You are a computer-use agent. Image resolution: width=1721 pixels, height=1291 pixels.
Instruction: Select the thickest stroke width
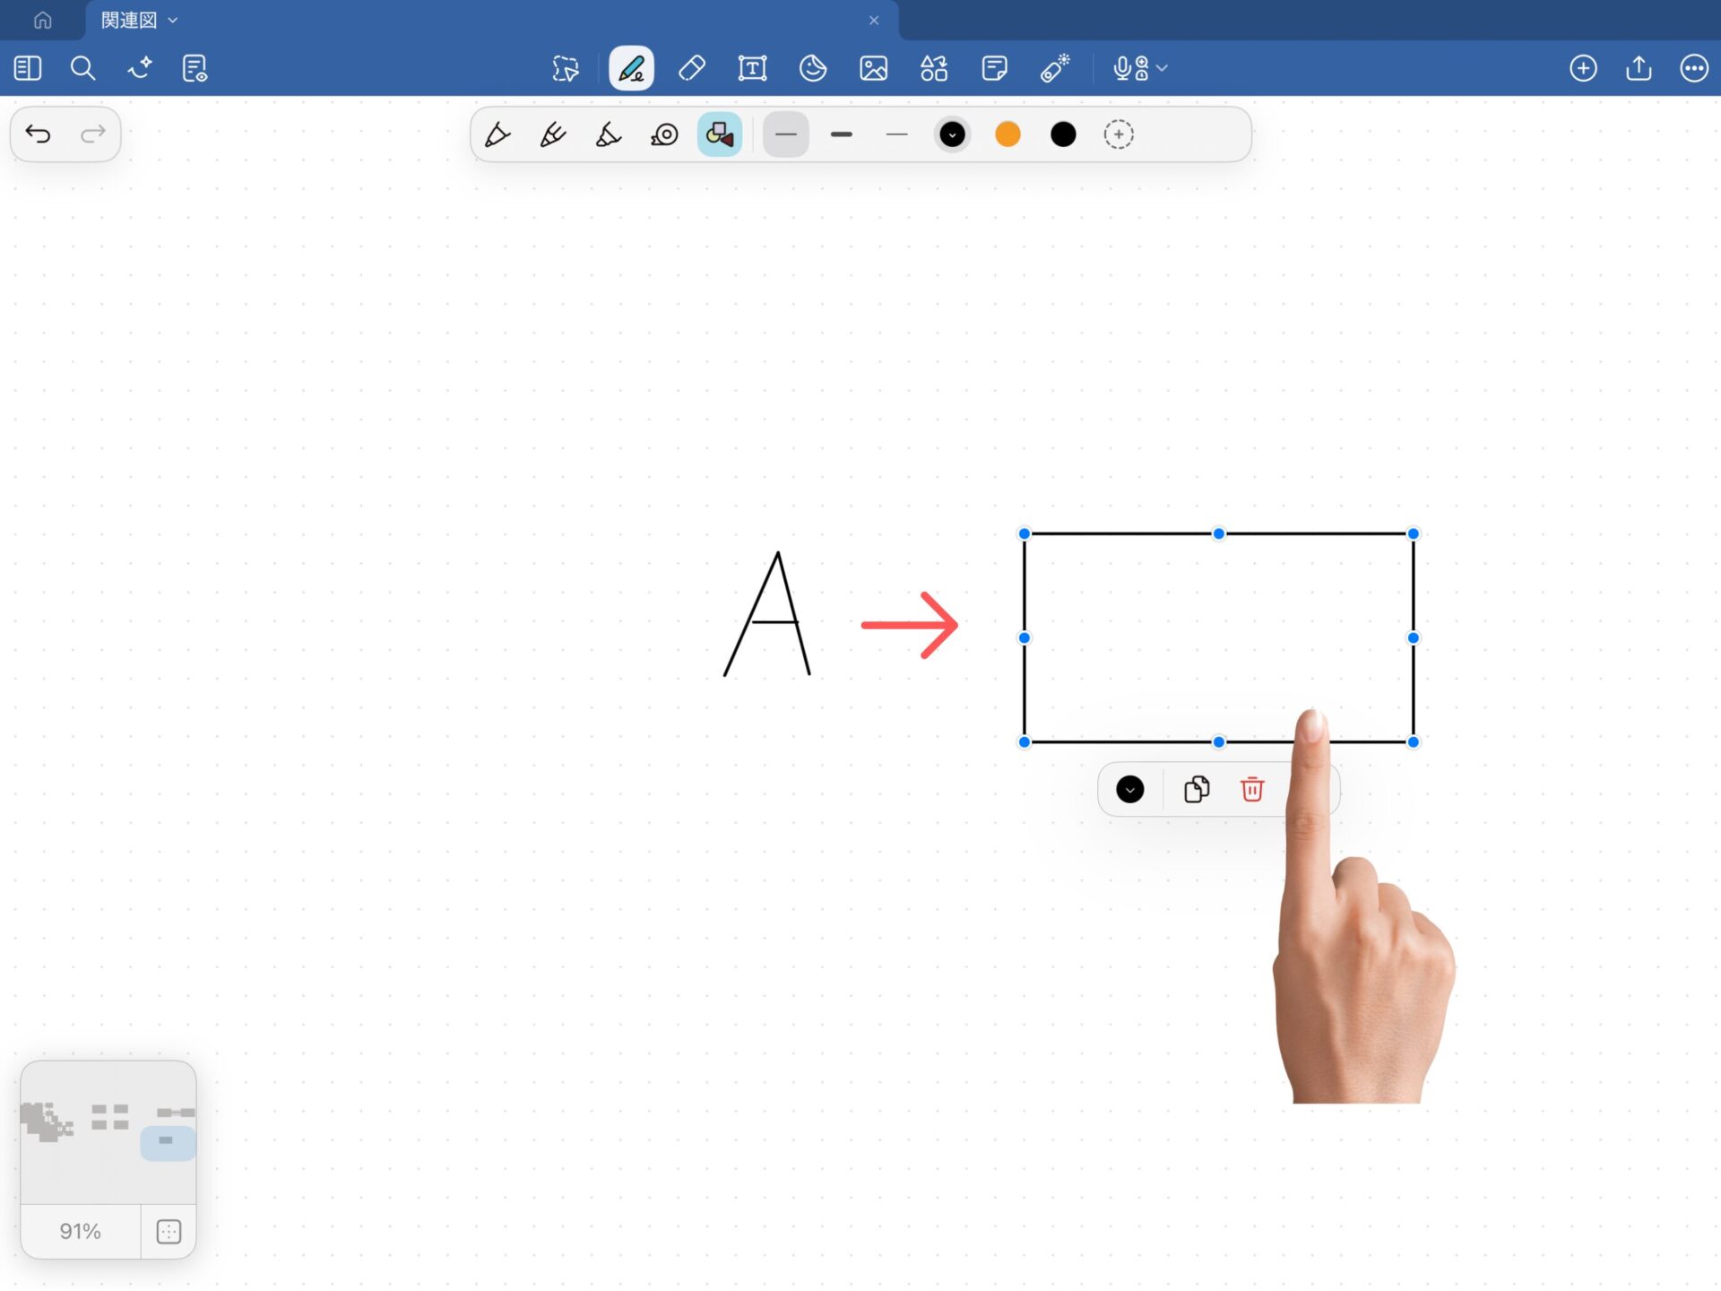pos(841,134)
